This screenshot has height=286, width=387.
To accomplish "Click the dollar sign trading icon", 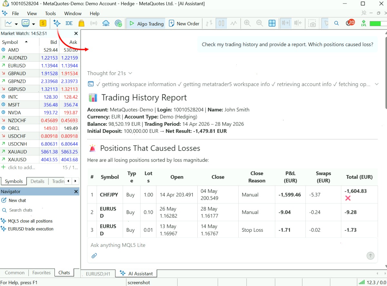I will coord(43,23).
